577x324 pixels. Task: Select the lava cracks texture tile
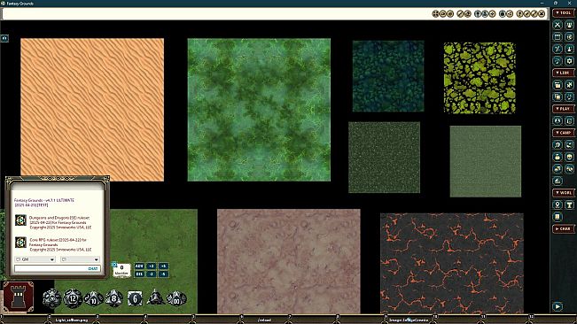452,263
